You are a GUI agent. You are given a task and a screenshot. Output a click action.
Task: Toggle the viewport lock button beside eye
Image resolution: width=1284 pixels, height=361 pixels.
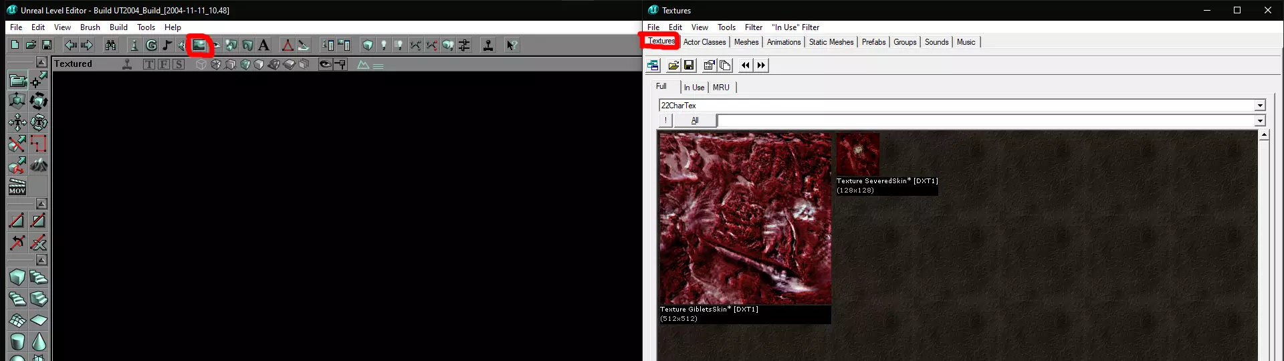coord(340,64)
